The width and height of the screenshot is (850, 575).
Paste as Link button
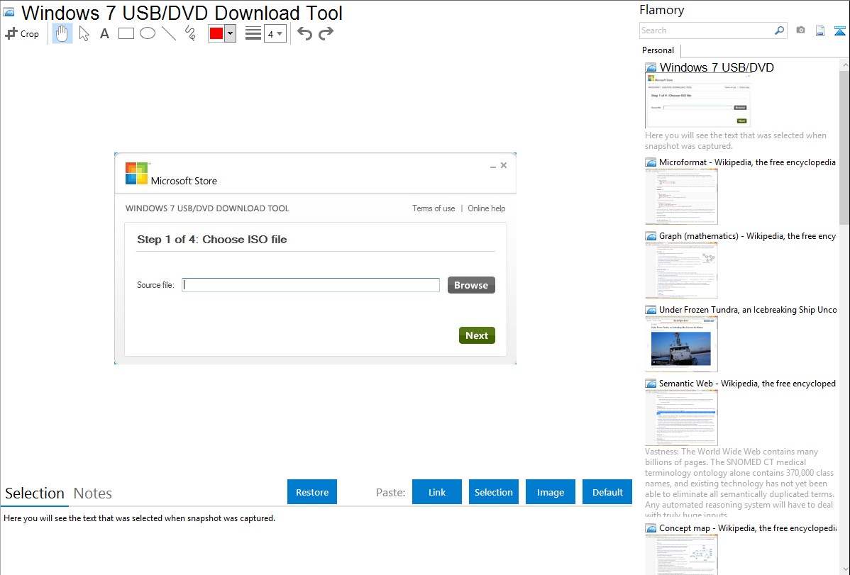click(437, 491)
